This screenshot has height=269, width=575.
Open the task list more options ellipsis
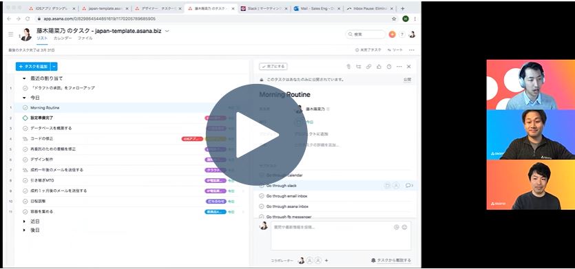tap(411, 50)
